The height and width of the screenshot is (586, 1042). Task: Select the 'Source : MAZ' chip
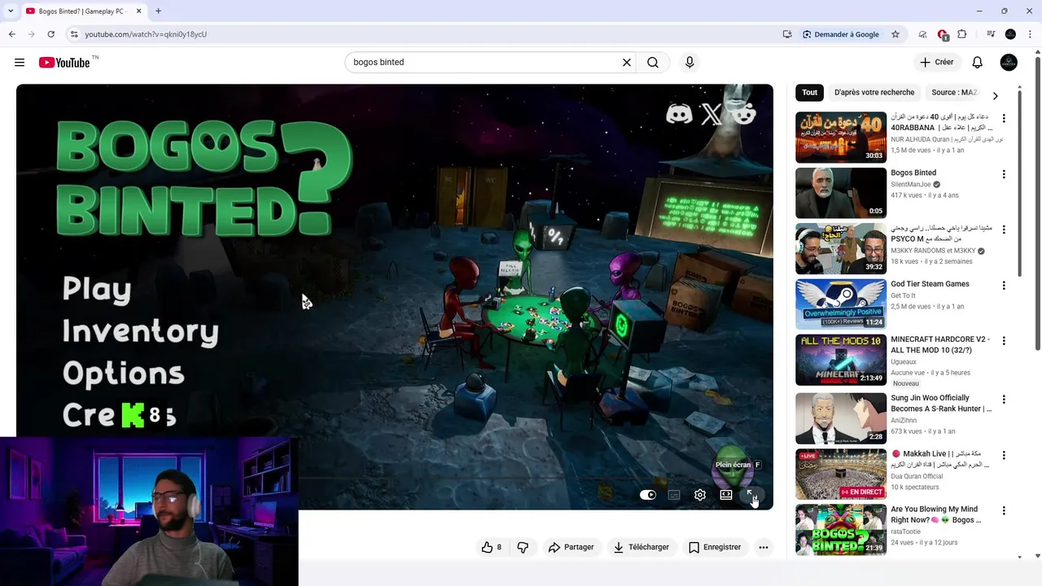coord(954,93)
